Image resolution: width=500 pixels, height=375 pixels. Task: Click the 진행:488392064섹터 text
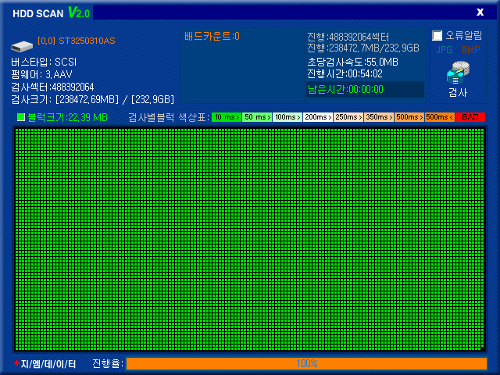[x=348, y=37]
